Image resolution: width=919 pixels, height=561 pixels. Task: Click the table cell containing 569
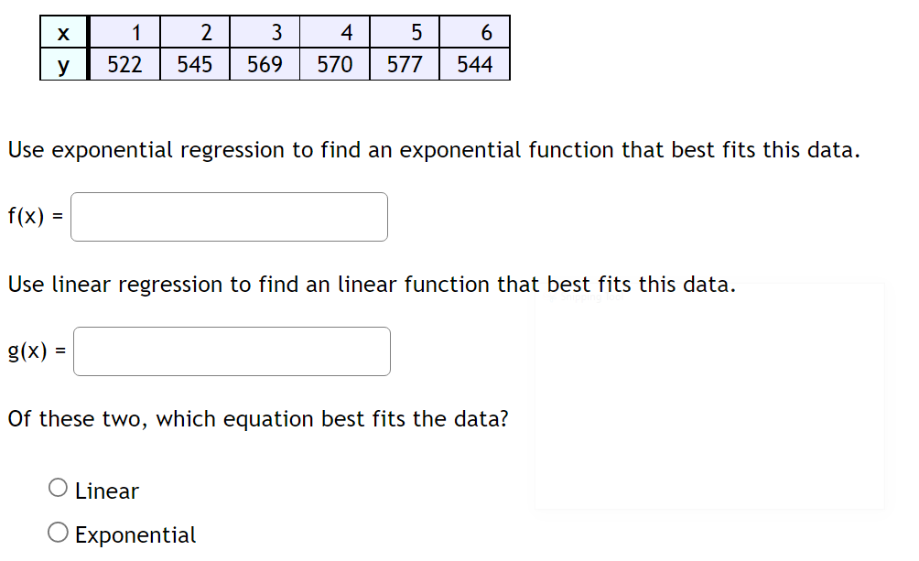click(x=264, y=64)
